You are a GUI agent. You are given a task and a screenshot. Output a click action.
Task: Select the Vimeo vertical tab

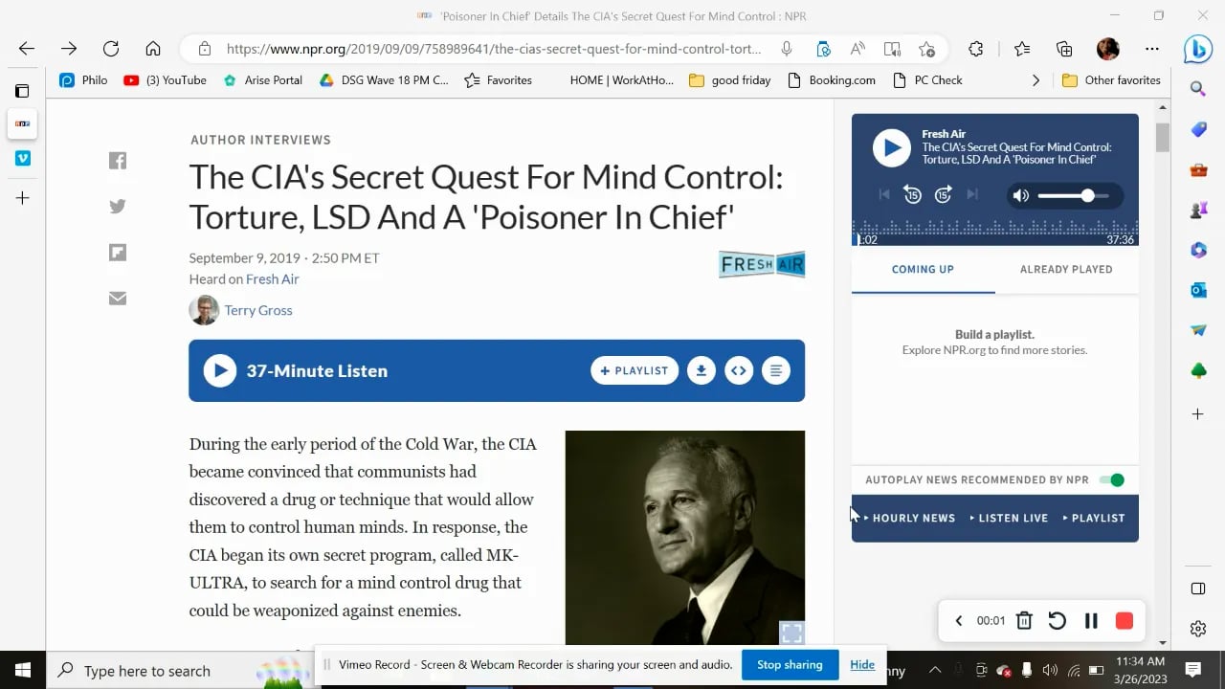pos(22,159)
